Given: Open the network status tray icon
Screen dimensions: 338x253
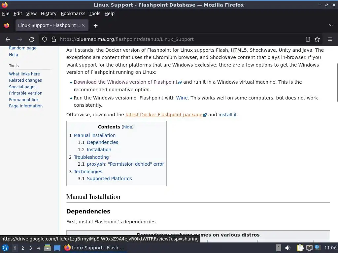Looking at the screenshot, I should tap(309, 248).
